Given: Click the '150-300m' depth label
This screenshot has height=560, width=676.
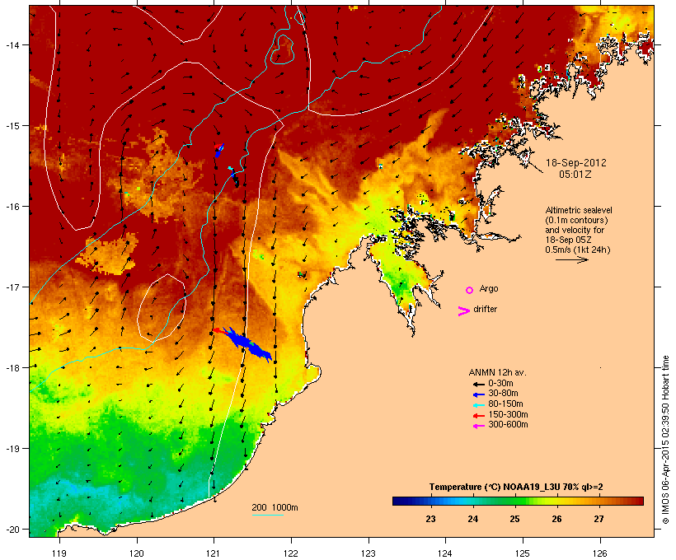Looking at the screenshot, I should 508,414.
